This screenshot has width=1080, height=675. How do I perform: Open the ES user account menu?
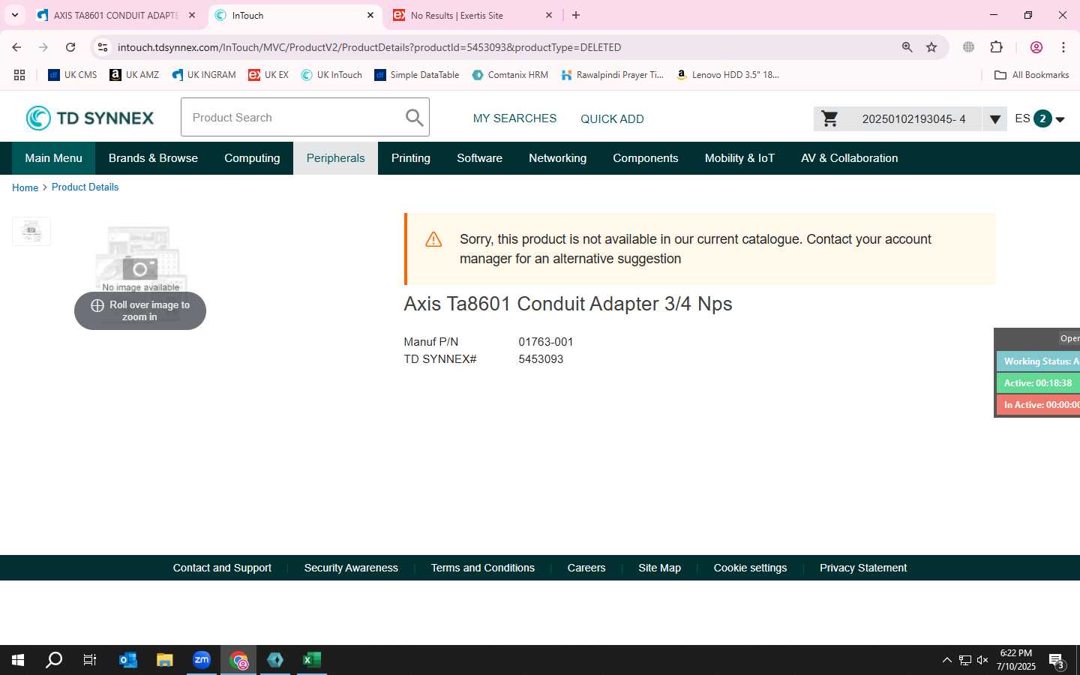[x=1039, y=118]
